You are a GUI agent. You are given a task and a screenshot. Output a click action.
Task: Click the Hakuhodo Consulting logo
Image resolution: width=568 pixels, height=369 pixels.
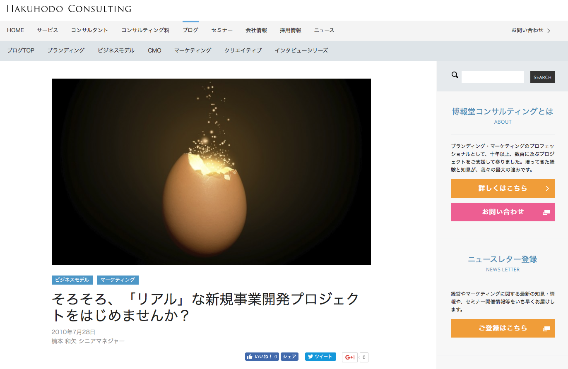[x=69, y=9]
